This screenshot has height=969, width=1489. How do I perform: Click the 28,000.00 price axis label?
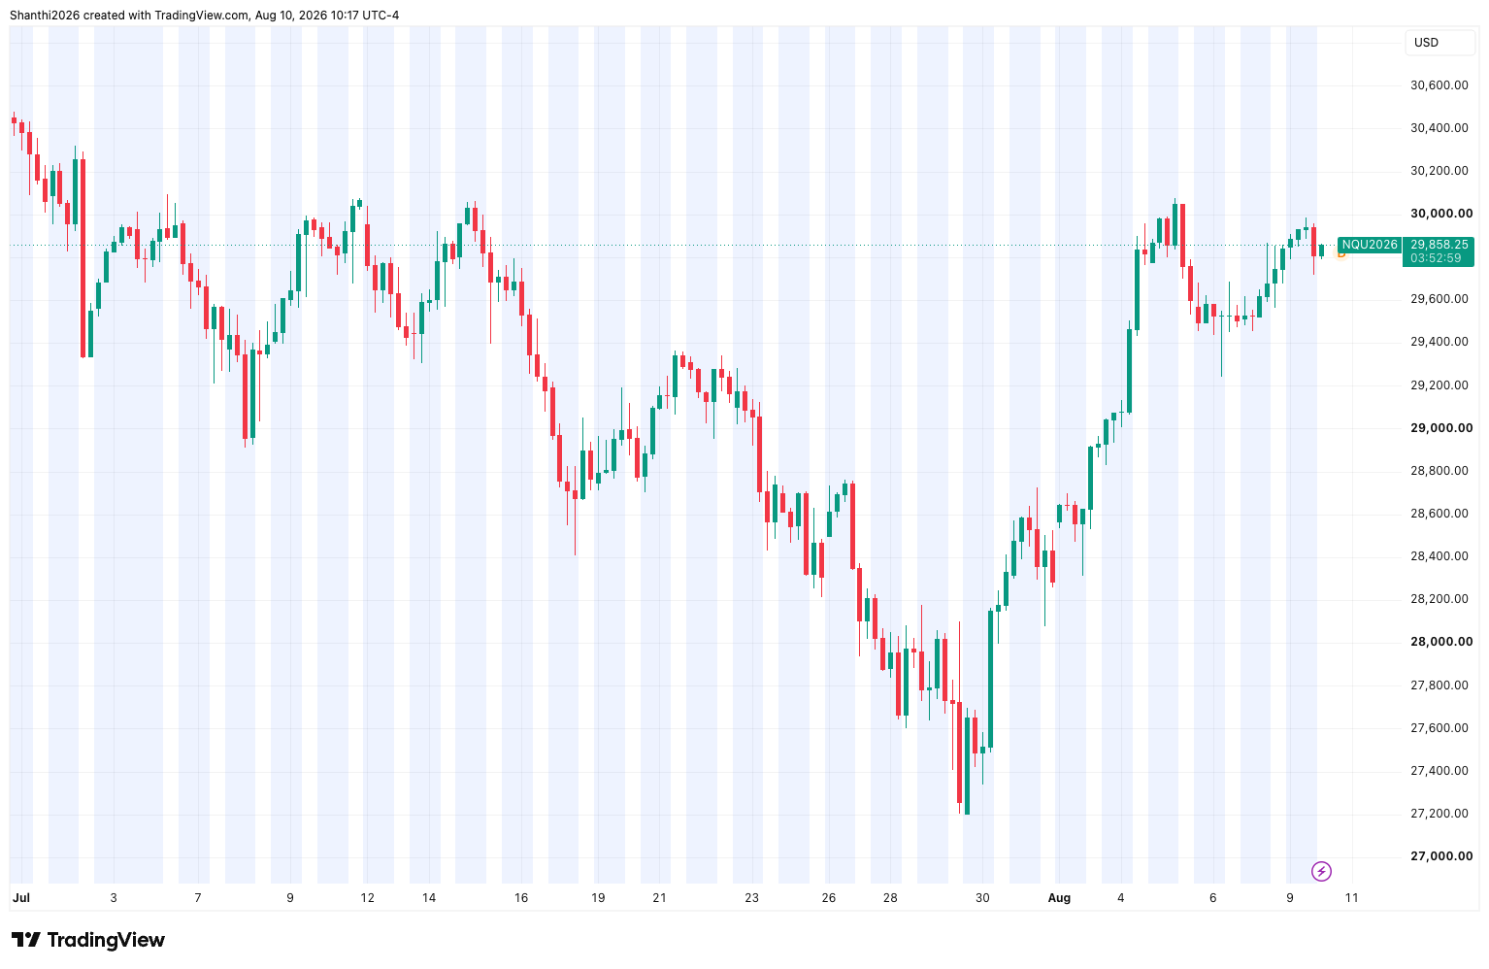pos(1441,642)
